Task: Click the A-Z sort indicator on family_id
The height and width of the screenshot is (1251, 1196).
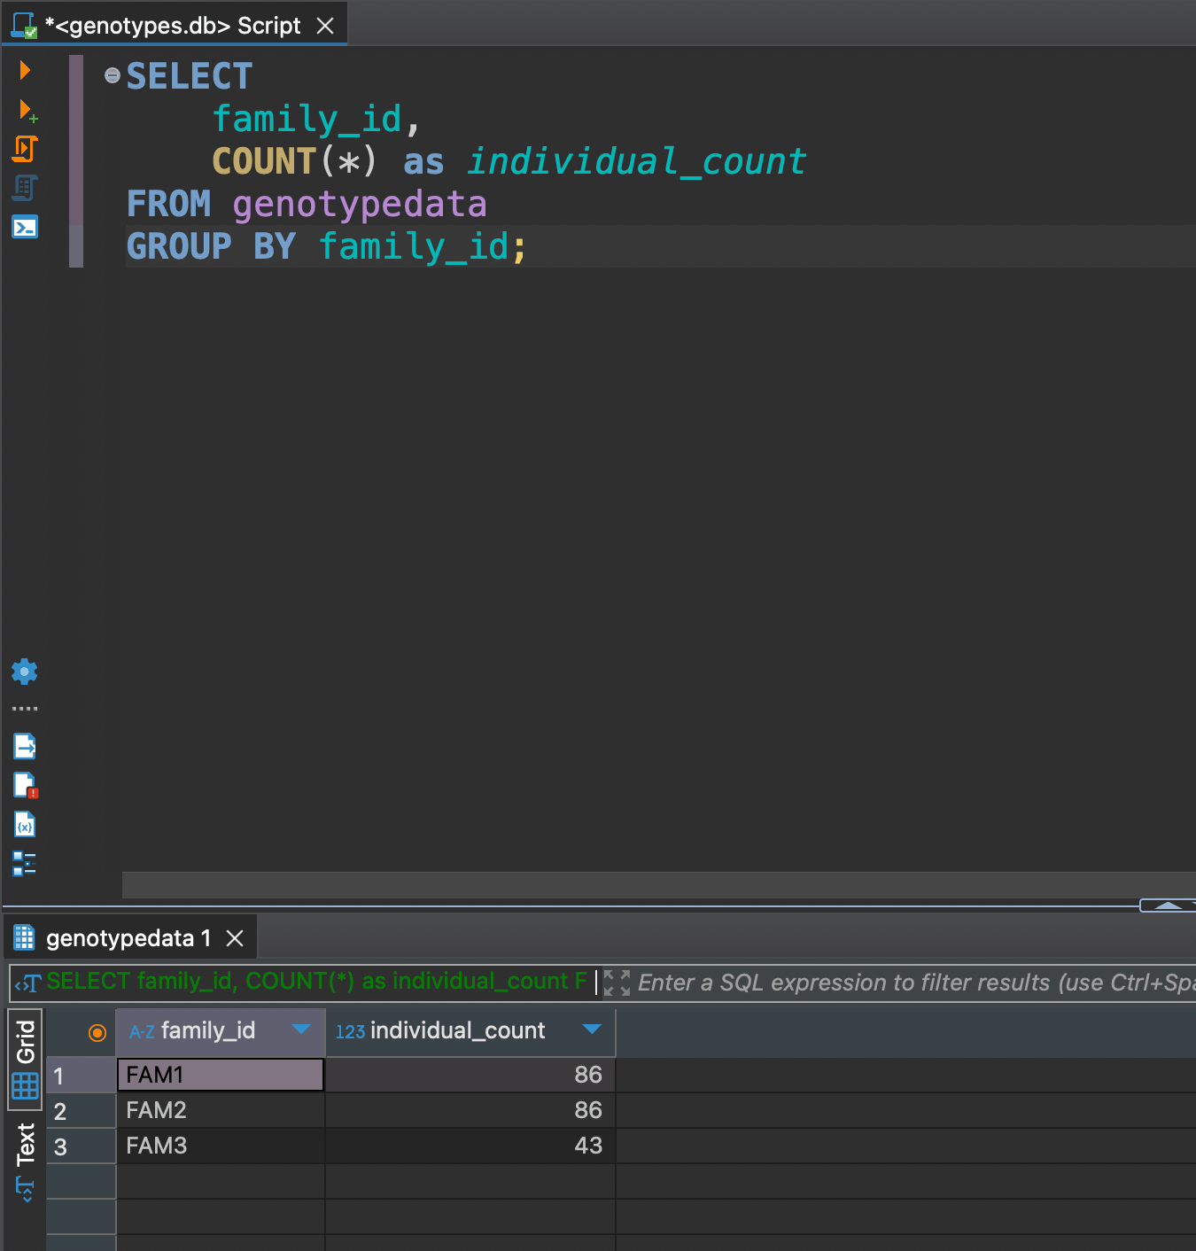Action: pos(142,1031)
